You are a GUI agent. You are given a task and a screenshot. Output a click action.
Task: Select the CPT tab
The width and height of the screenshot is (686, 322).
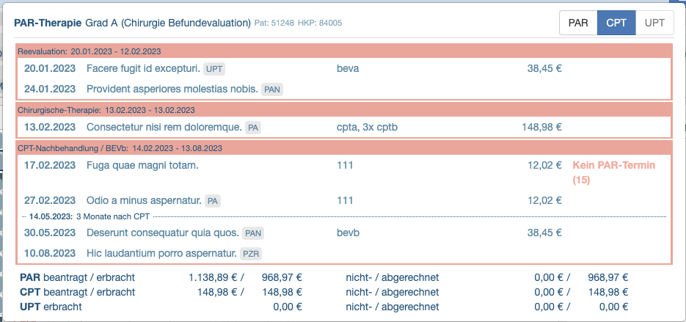point(616,23)
